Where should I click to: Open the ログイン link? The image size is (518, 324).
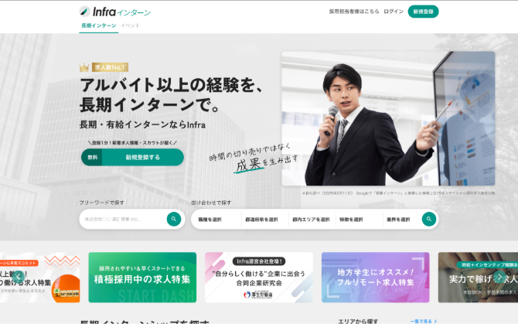pyautogui.click(x=394, y=12)
